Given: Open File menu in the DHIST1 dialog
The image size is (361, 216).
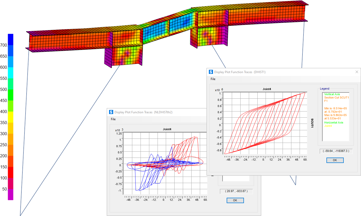Looking at the screenshot, I should pos(213,79).
